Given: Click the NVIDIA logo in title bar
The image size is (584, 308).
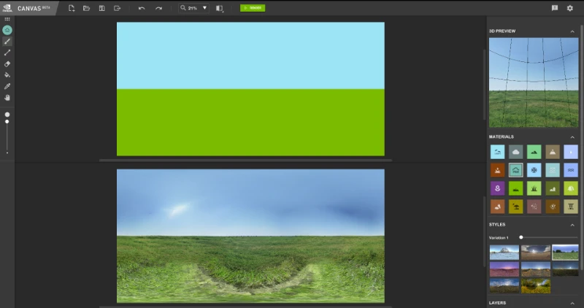Looking at the screenshot, I should [7, 8].
